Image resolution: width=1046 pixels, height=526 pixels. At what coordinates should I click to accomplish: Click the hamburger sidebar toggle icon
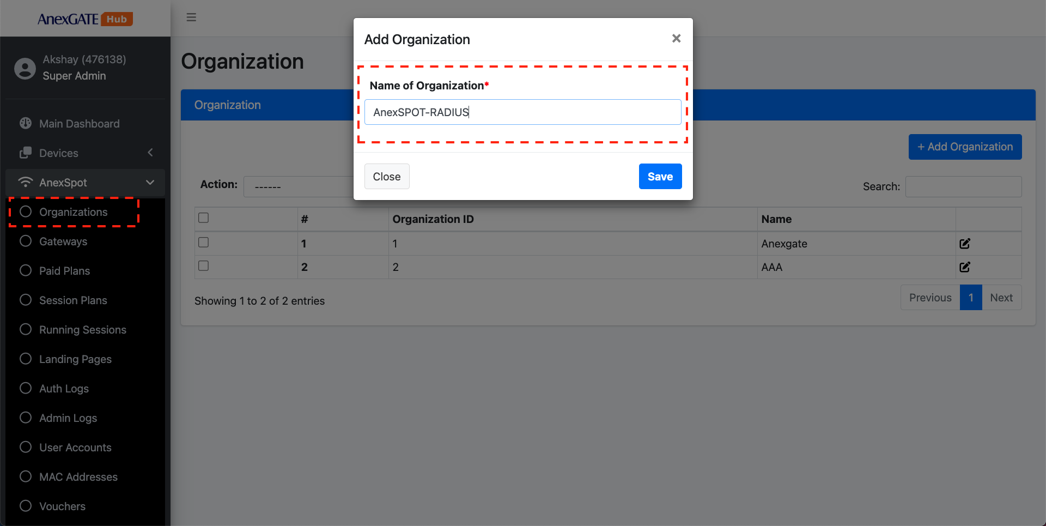tap(191, 17)
